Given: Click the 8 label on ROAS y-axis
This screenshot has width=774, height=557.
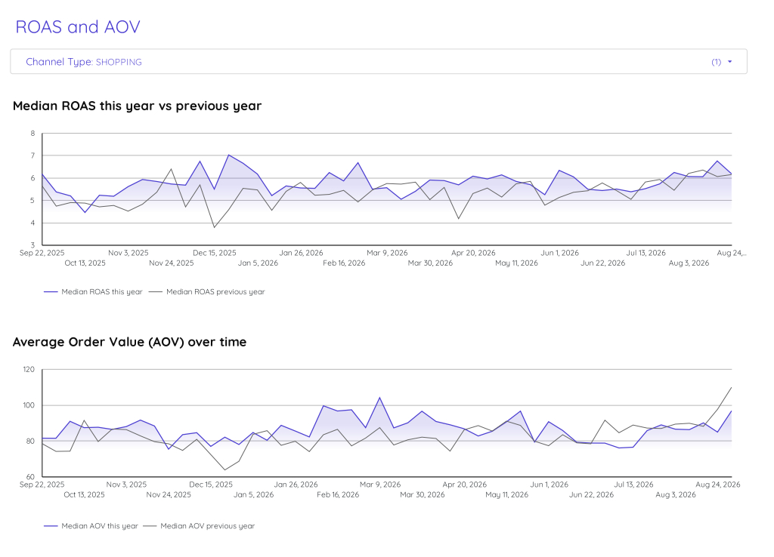Looking at the screenshot, I should click(x=33, y=133).
